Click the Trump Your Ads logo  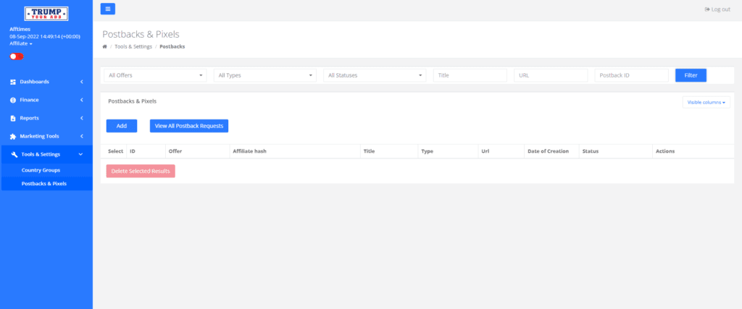[x=46, y=13]
